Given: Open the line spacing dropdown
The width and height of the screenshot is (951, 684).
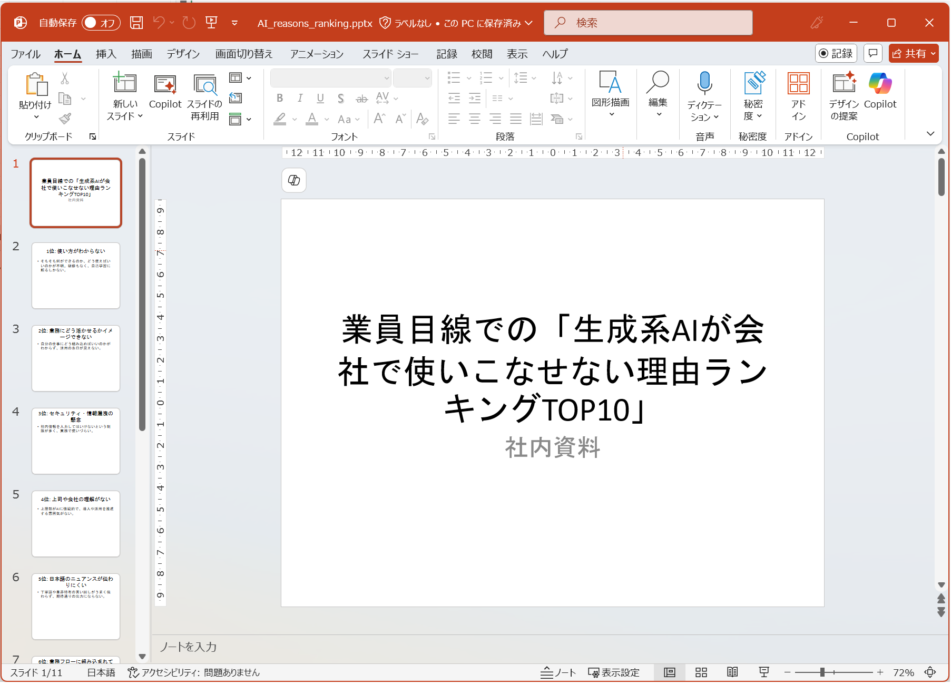Looking at the screenshot, I should (x=525, y=78).
